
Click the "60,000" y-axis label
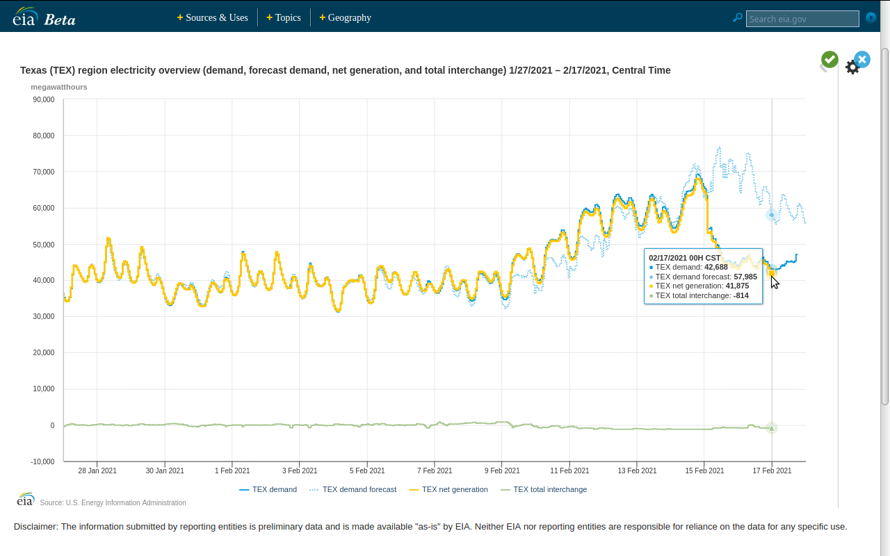tap(44, 208)
